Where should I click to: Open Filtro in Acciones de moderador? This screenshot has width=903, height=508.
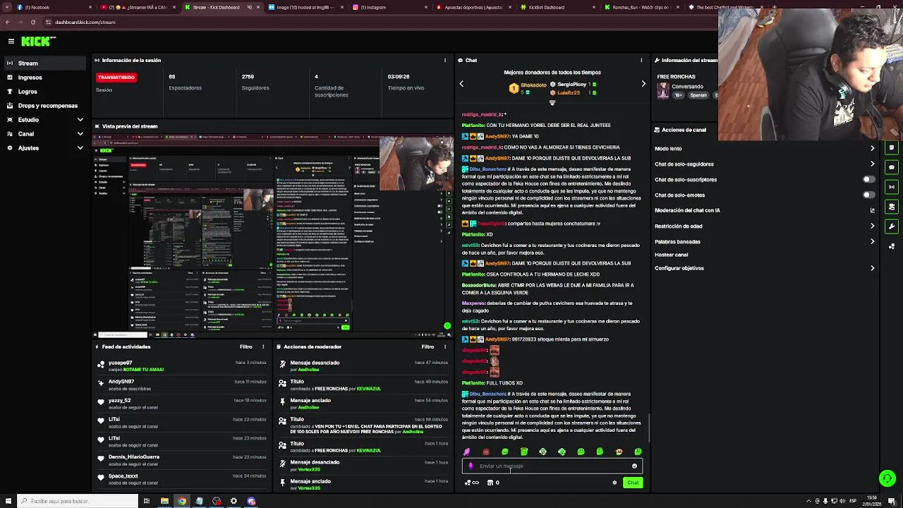(428, 347)
